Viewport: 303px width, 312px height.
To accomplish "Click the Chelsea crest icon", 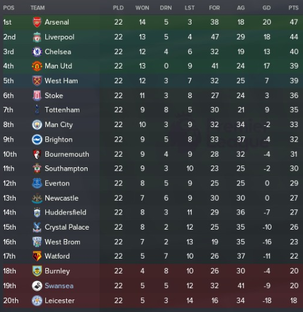I will point(37,52).
